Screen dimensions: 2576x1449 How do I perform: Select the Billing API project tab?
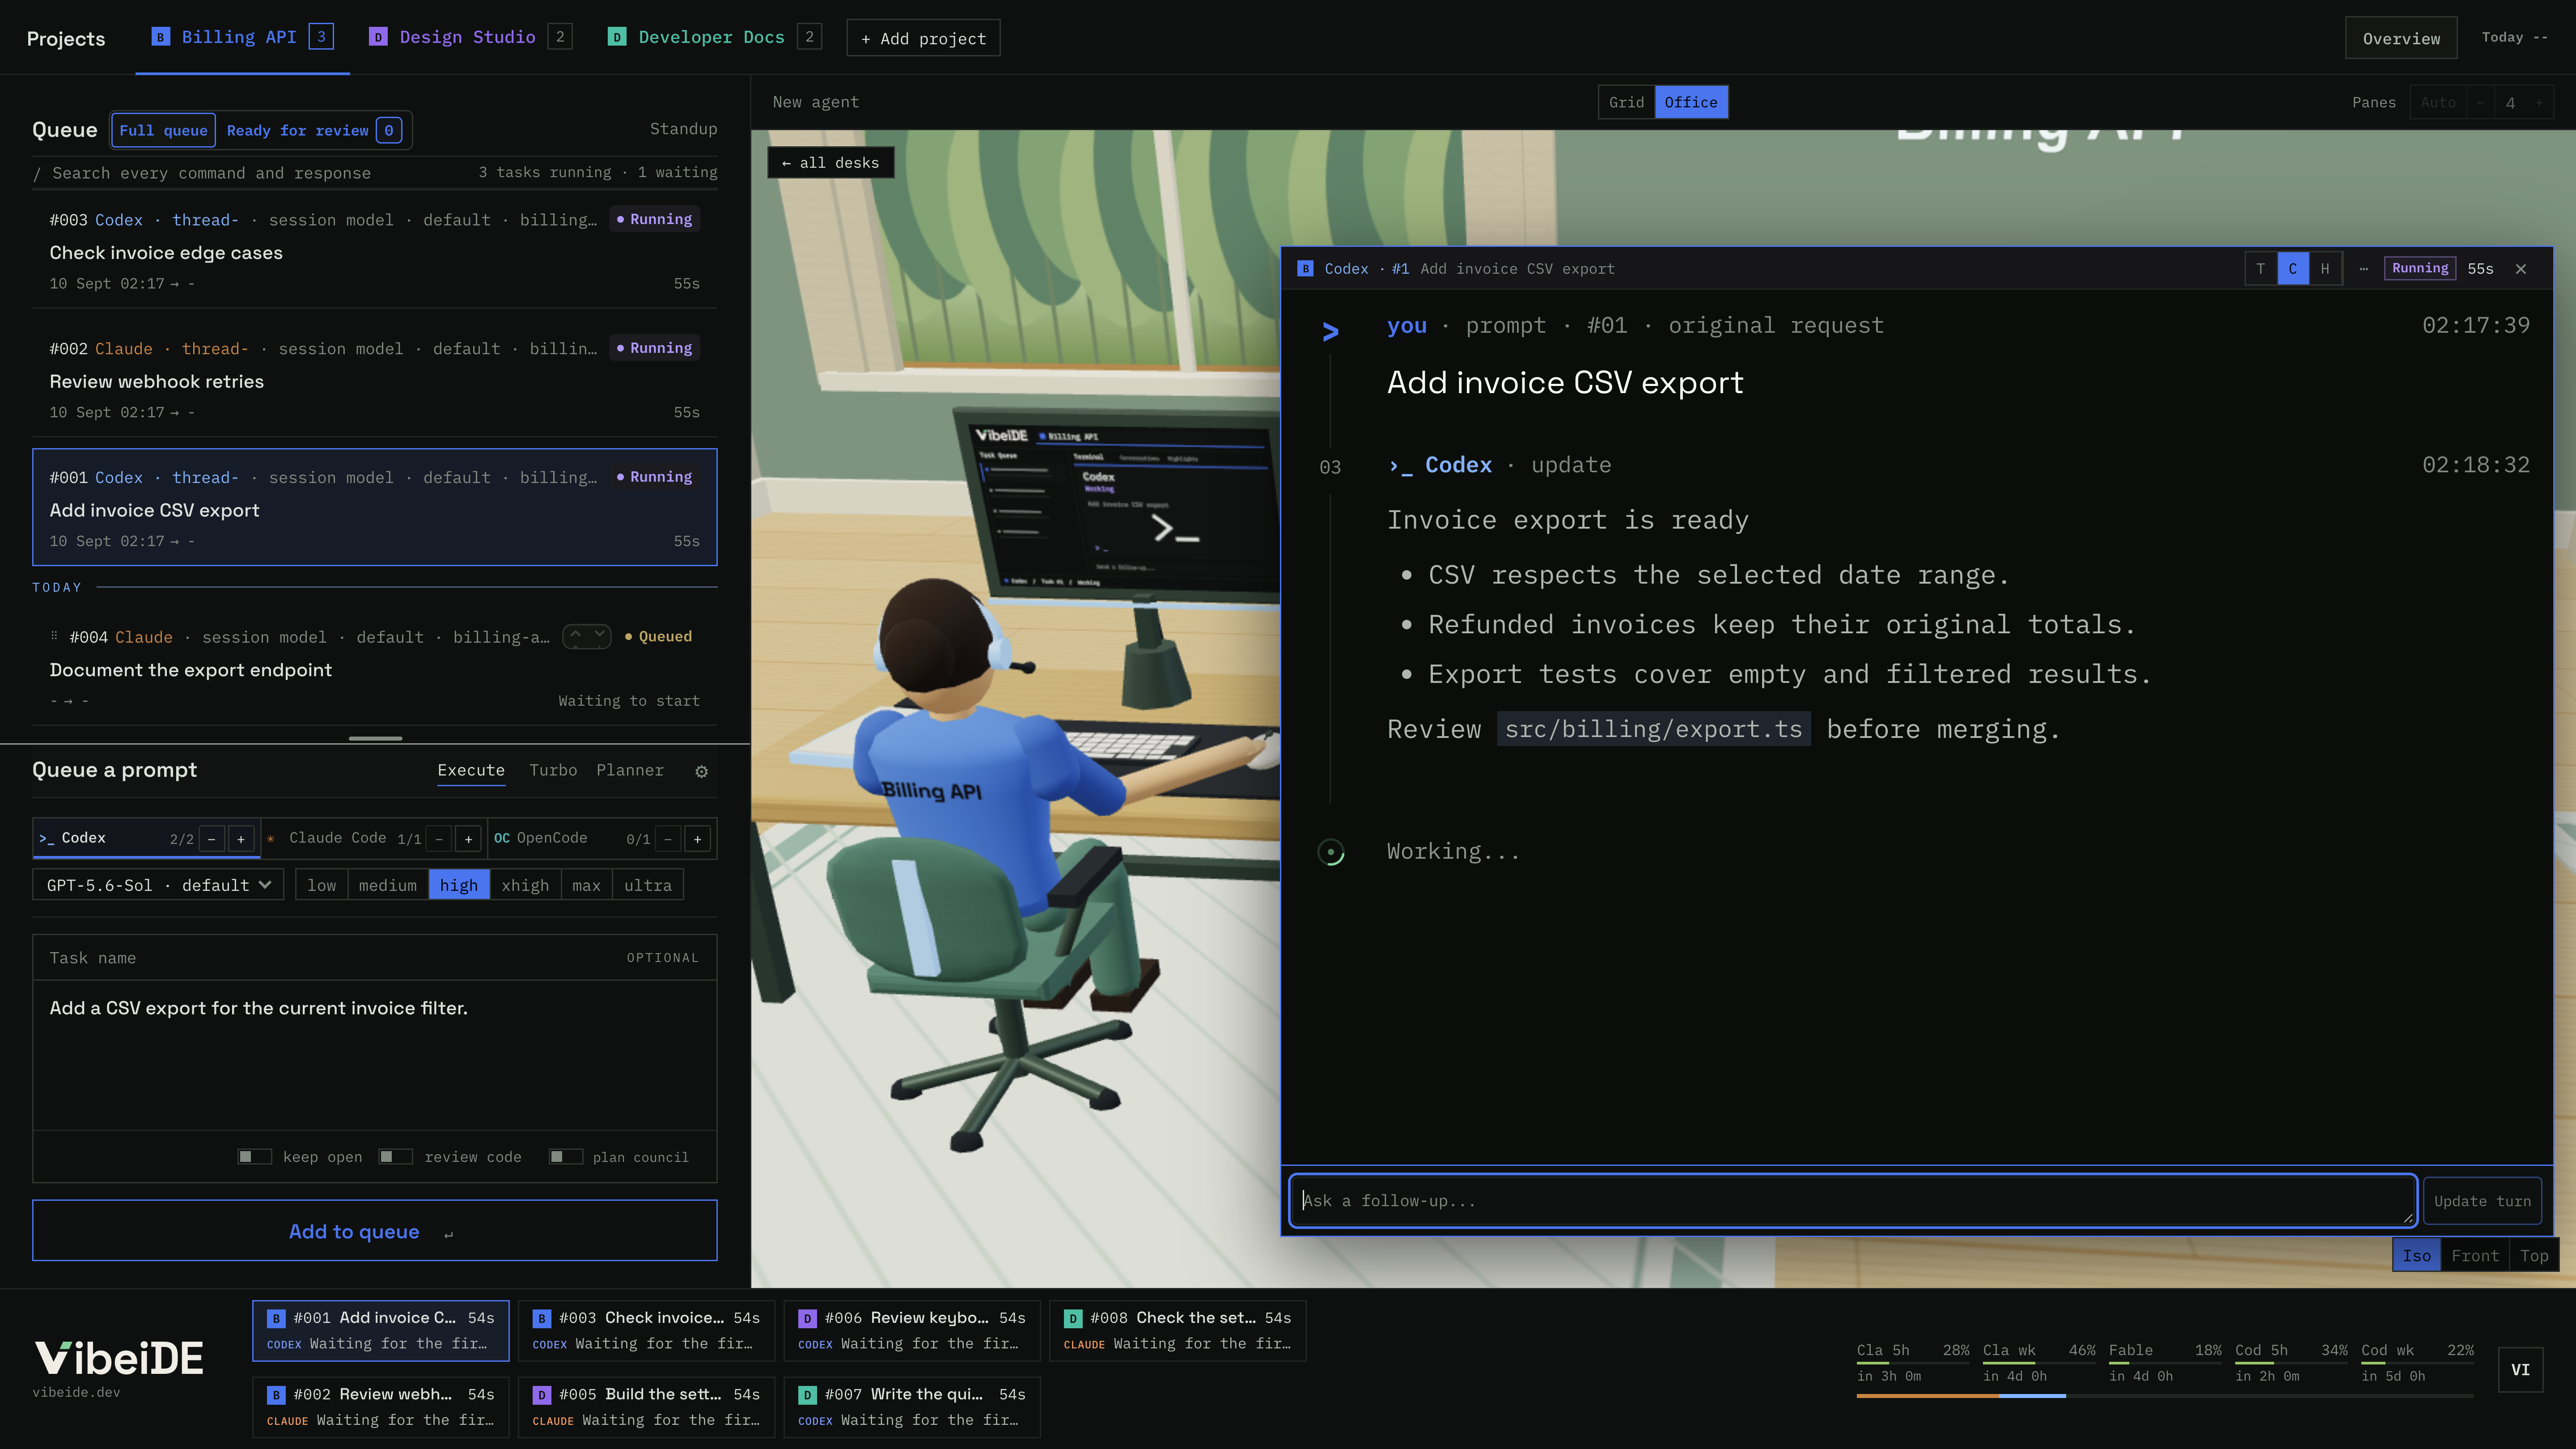pos(242,37)
